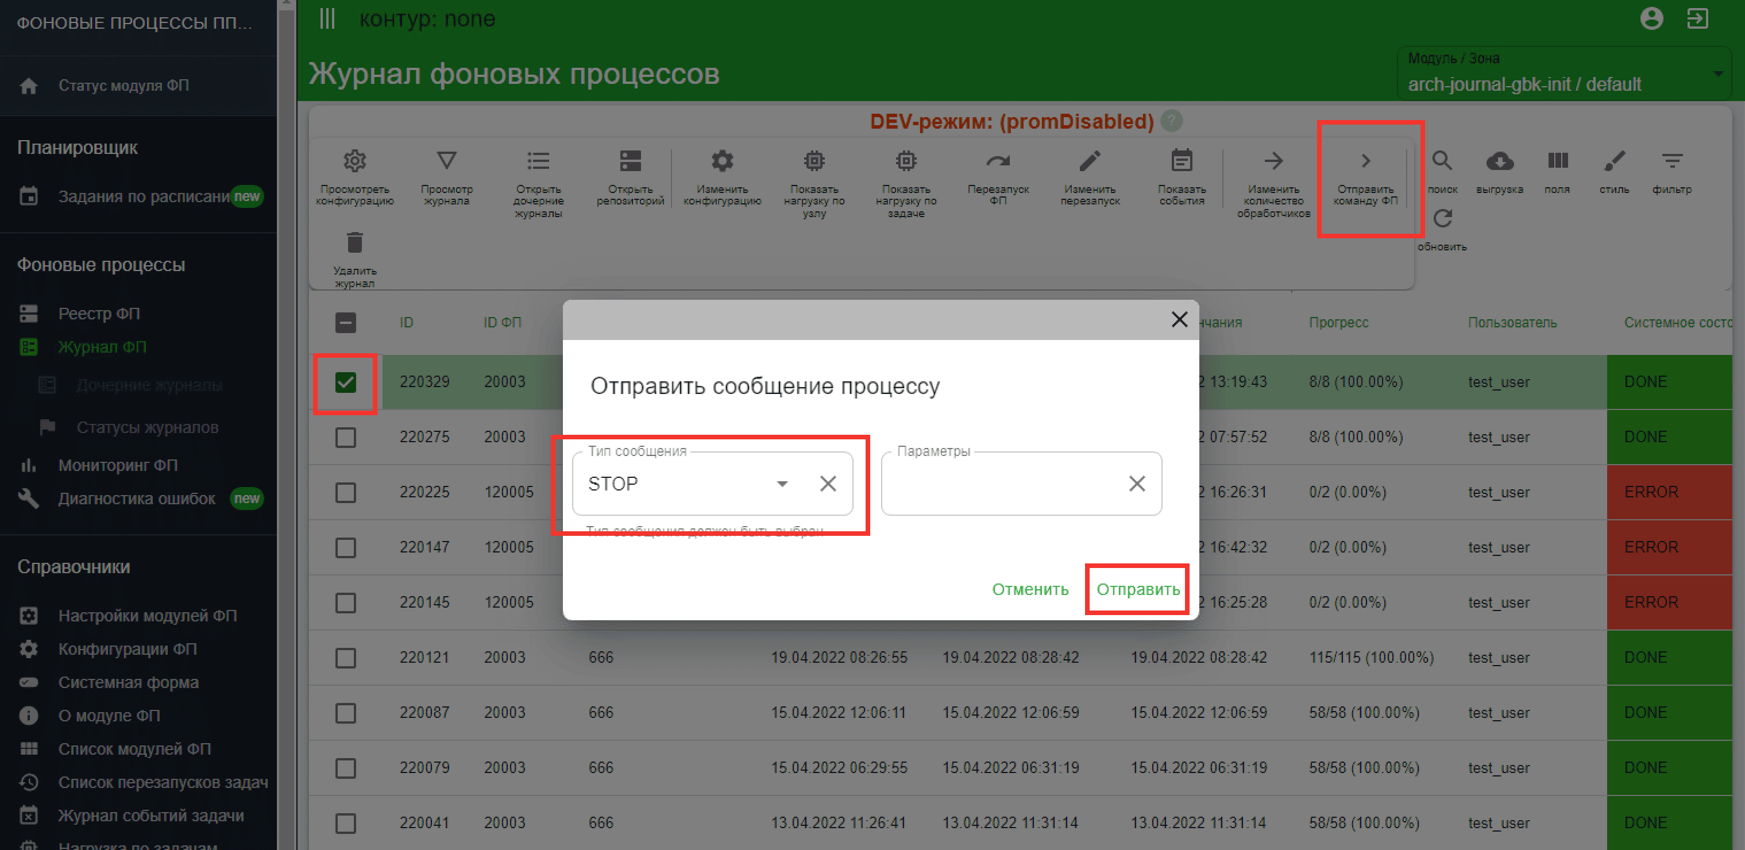Click the pencil Change restart icon
Image resolution: width=1745 pixels, height=850 pixels.
pos(1089,162)
